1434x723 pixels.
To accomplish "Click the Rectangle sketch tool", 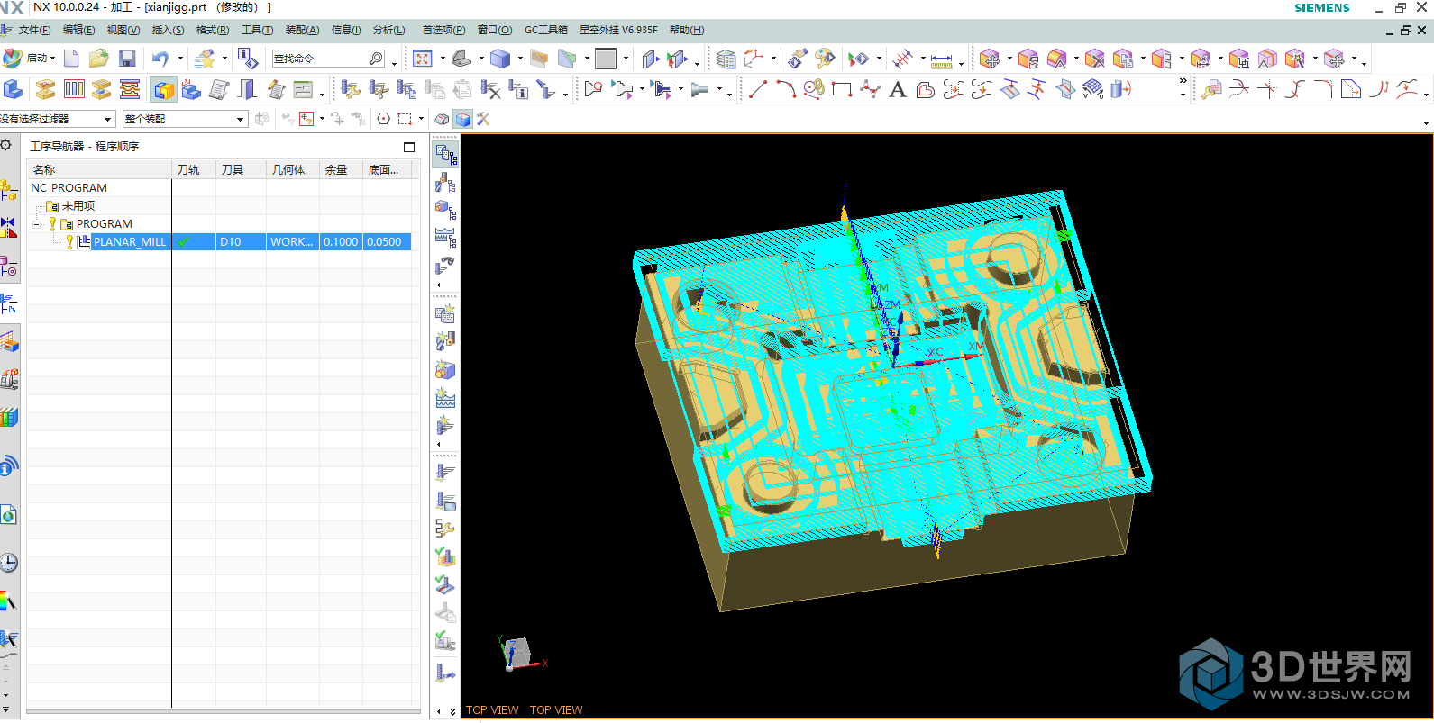I will pos(842,89).
